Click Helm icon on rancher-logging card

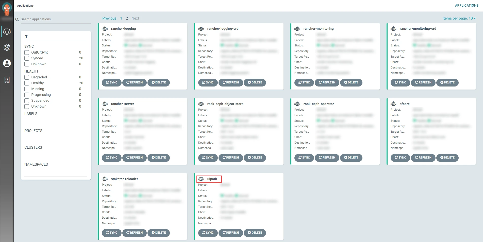tap(105, 28)
